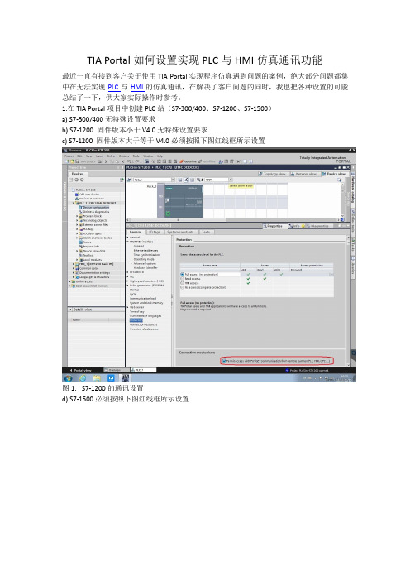Select Online access tree item

82,281
